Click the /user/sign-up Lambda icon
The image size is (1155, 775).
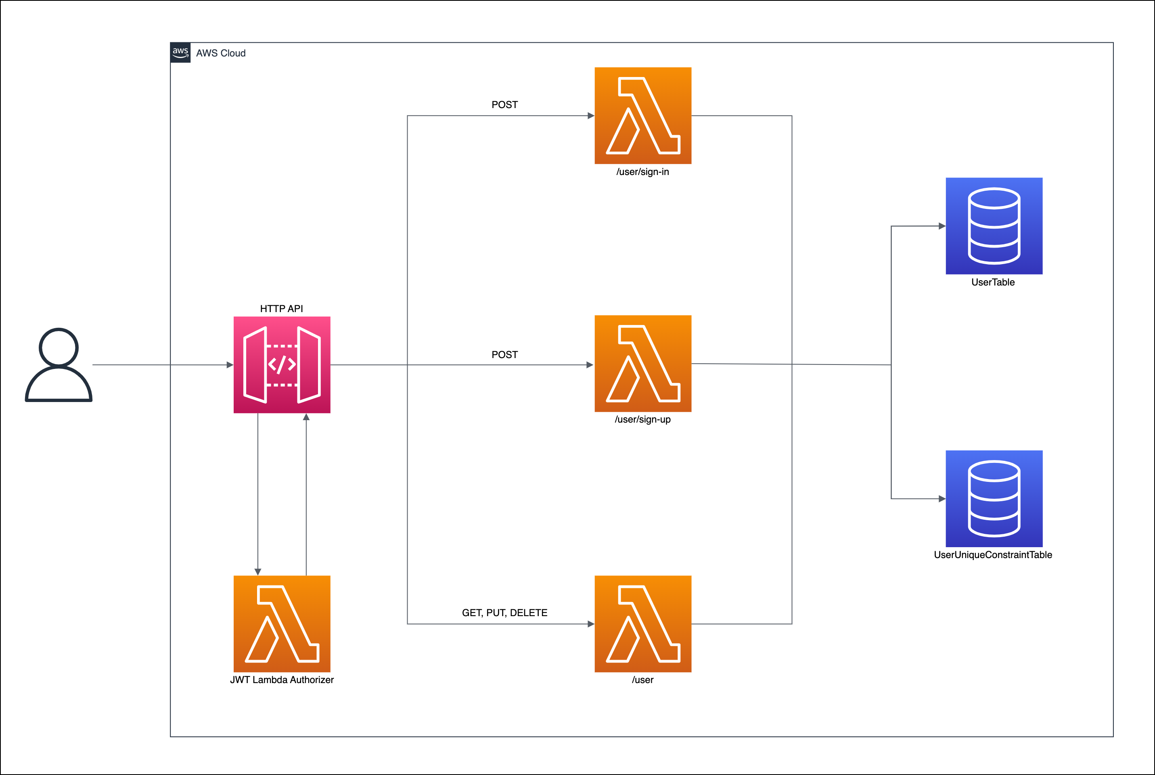pos(642,363)
